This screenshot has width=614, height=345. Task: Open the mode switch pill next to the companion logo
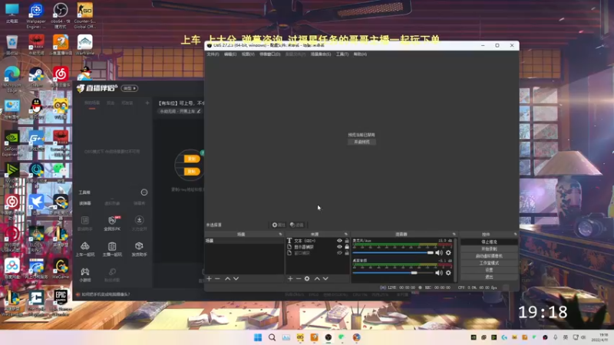(x=130, y=88)
